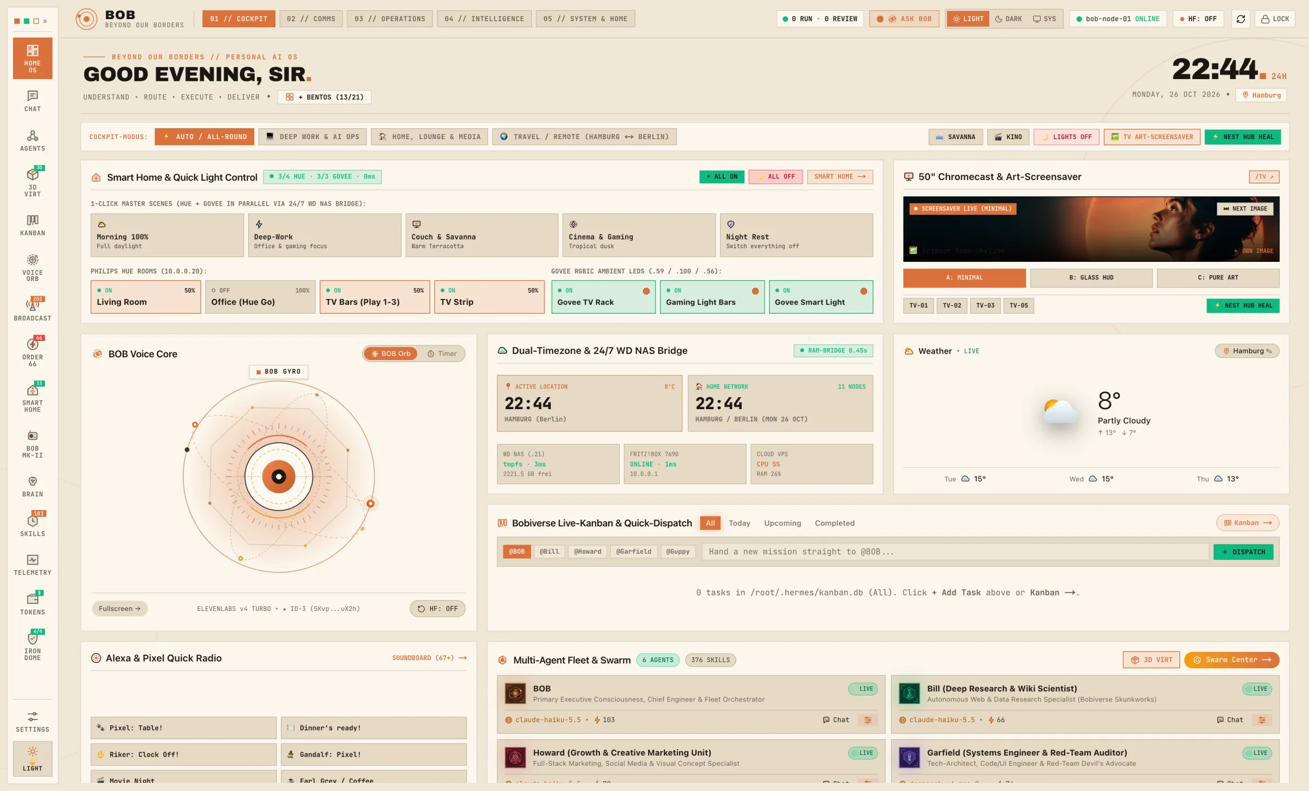Activate the Night Rest master scene
This screenshot has width=1309, height=791.
point(796,236)
